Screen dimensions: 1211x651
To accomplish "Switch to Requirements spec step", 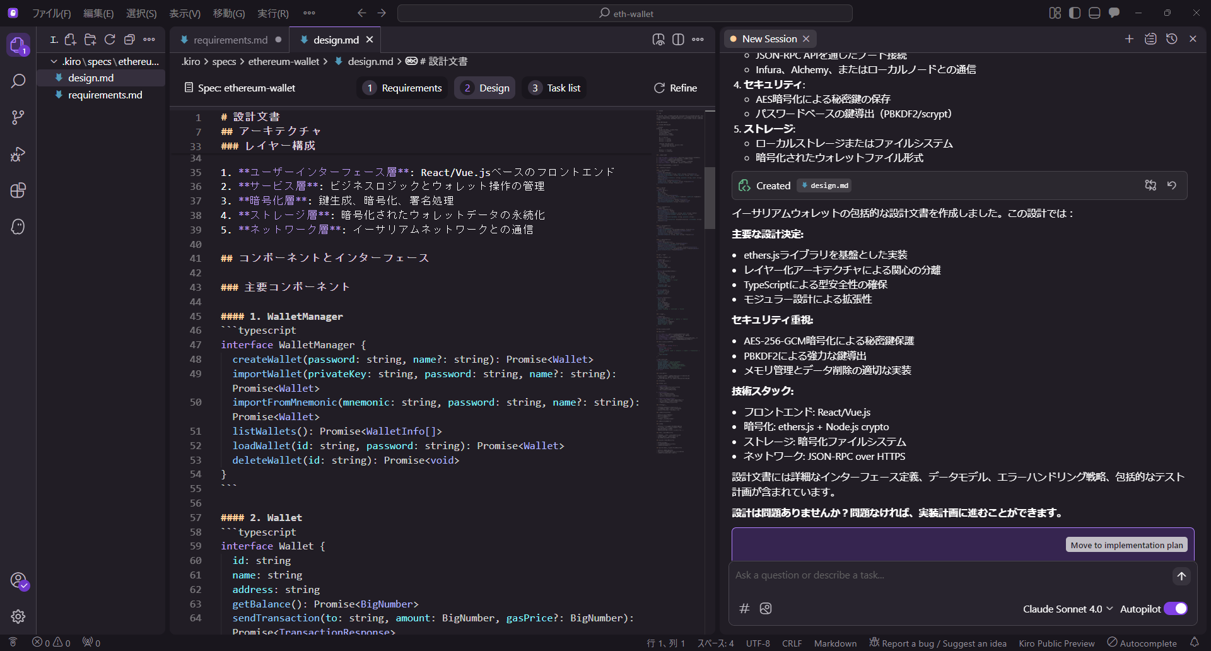I will point(404,88).
